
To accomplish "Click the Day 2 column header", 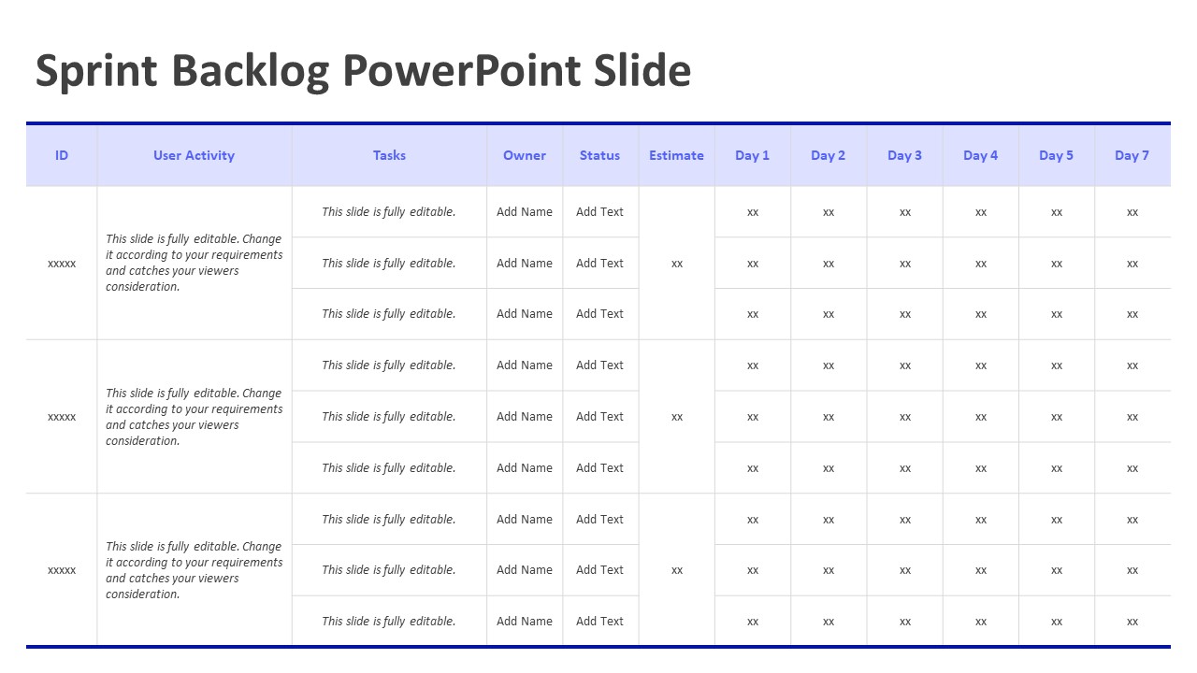I will [x=828, y=156].
